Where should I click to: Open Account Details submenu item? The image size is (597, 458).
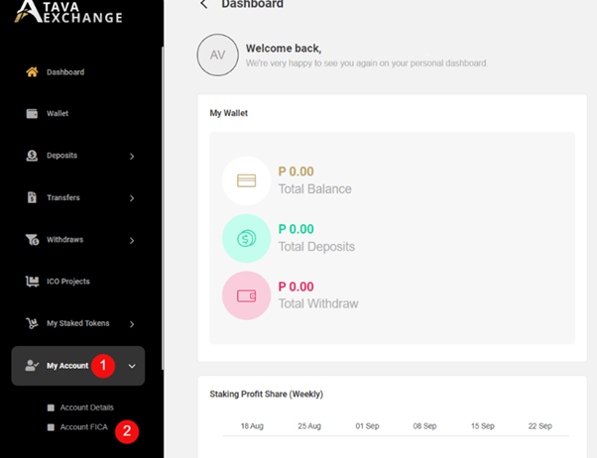point(86,407)
